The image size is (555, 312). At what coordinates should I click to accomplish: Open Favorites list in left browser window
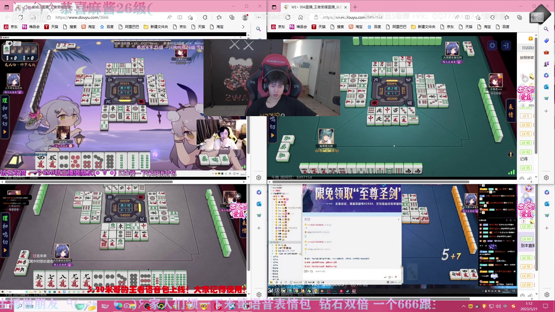click(x=219, y=17)
